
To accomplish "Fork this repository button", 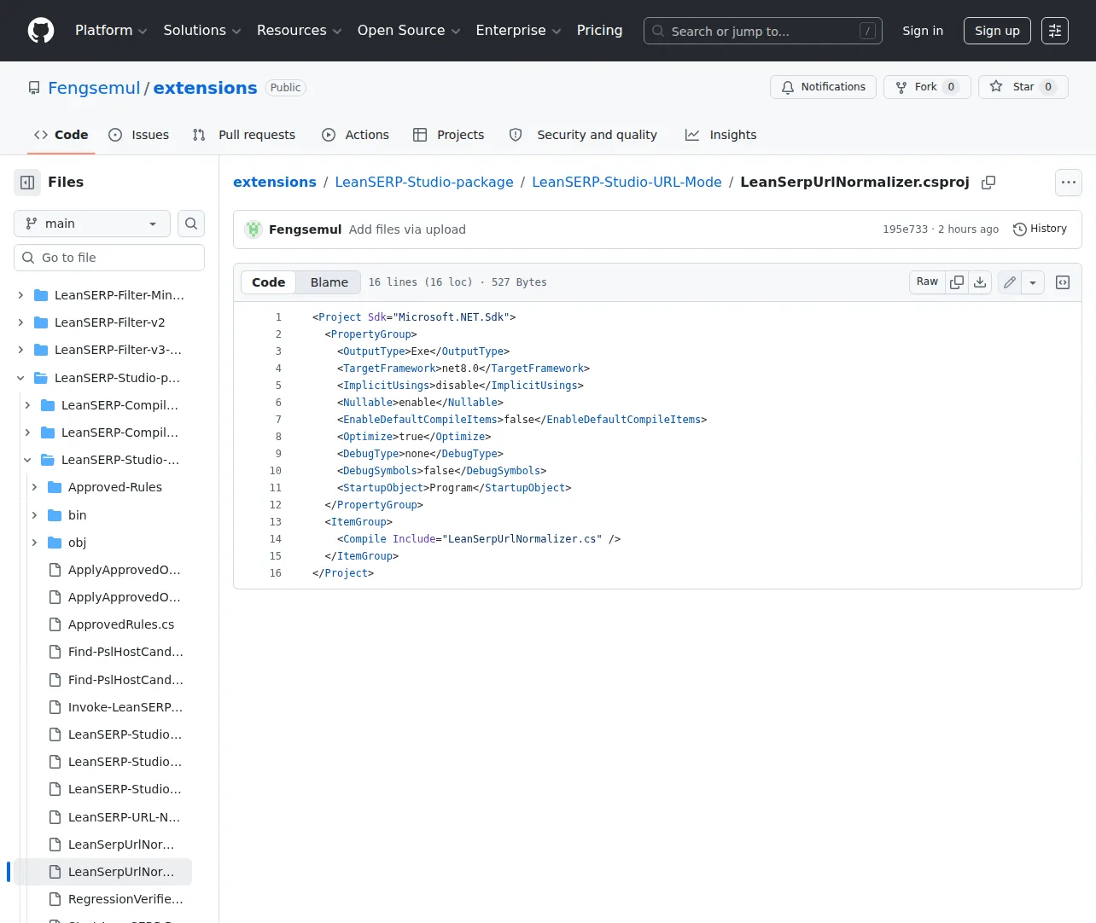I will pos(927,87).
